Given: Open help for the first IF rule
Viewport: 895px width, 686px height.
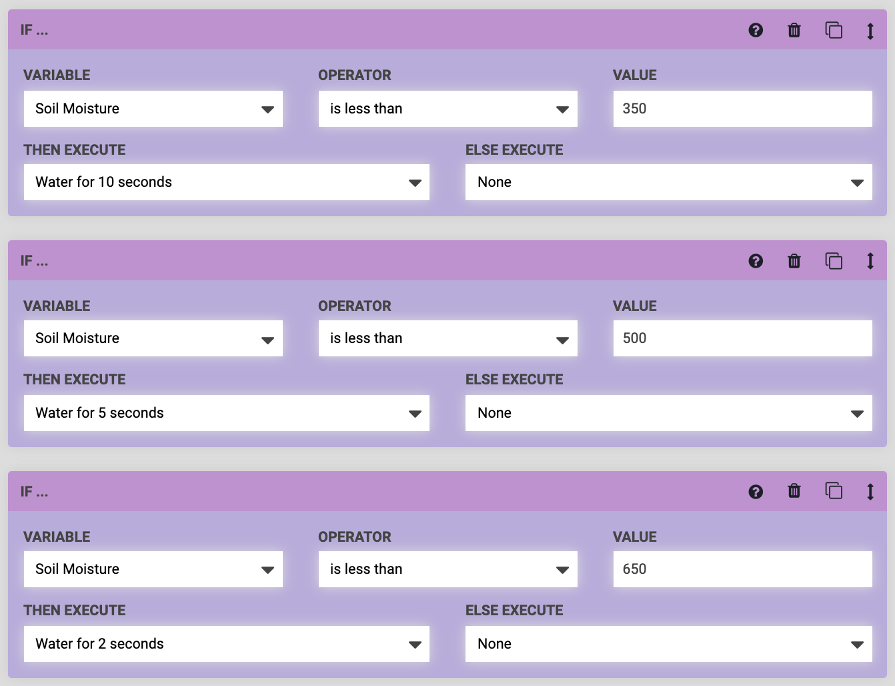Looking at the screenshot, I should pos(756,30).
